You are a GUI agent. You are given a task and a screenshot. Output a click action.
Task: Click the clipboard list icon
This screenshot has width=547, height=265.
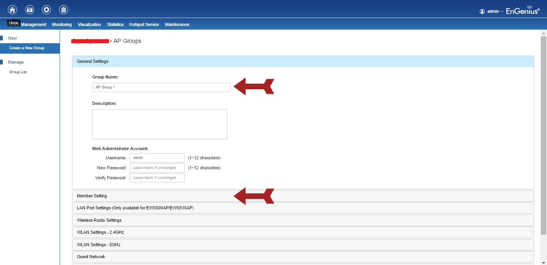63,10
